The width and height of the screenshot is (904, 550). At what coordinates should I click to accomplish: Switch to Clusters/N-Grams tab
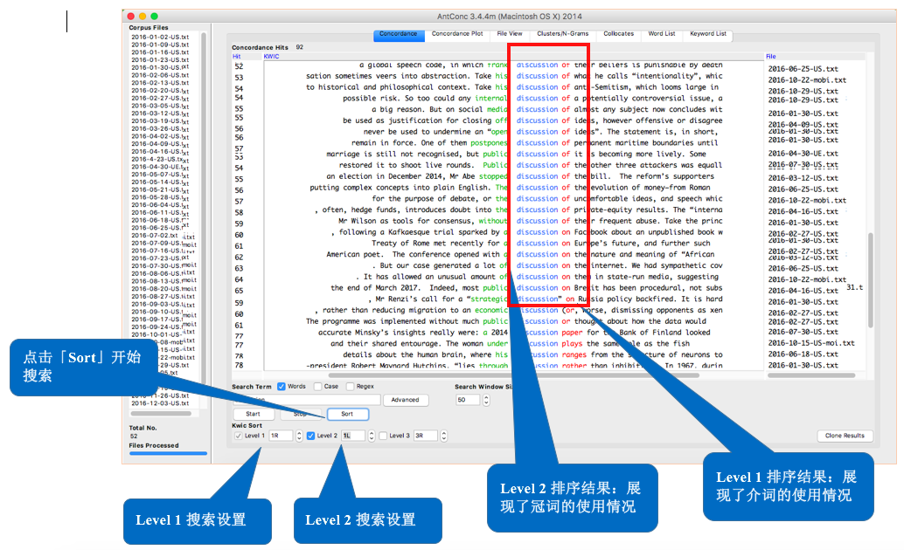click(563, 35)
